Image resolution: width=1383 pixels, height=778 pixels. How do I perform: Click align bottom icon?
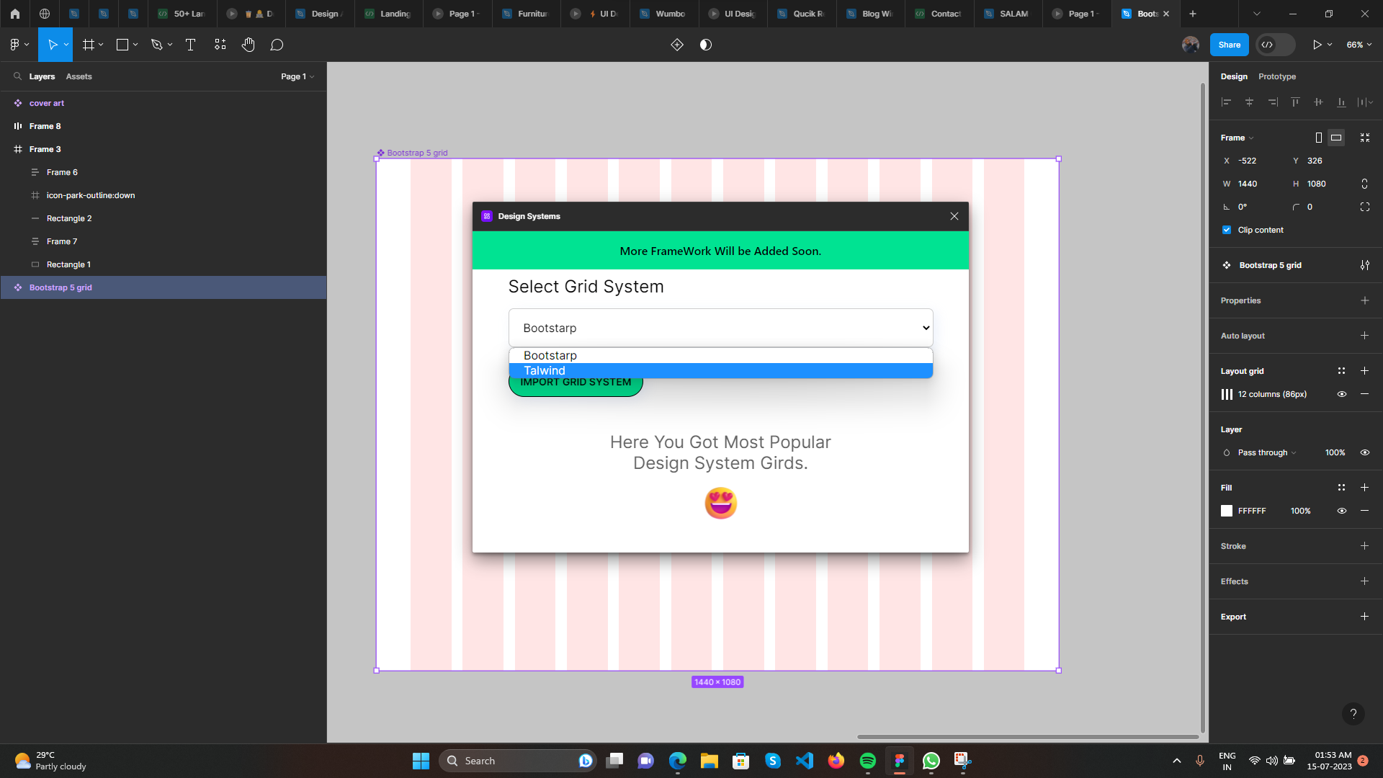[x=1341, y=102]
